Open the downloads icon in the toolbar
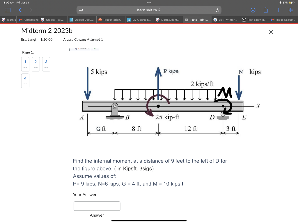 pos(253,10)
